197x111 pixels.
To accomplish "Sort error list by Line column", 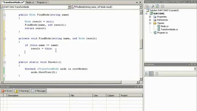I will [x=99, y=95].
